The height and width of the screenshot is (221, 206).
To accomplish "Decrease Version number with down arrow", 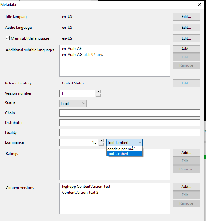I will [99, 95].
